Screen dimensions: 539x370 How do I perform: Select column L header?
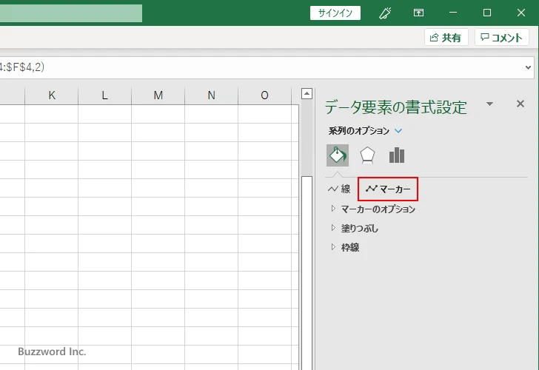tap(105, 95)
